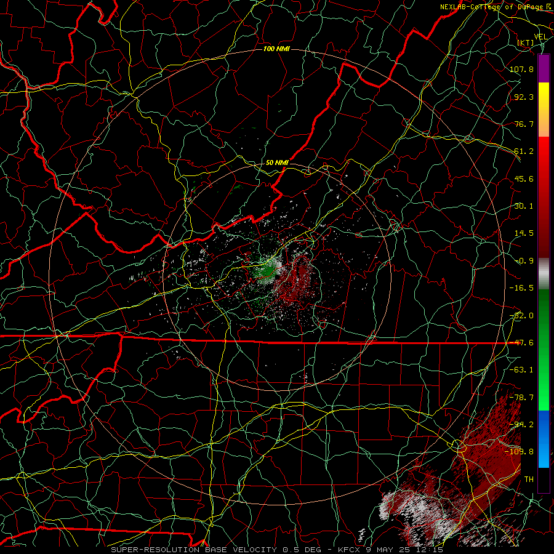Click the [KT] units label
The height and width of the screenshot is (554, 554).
pos(526,42)
